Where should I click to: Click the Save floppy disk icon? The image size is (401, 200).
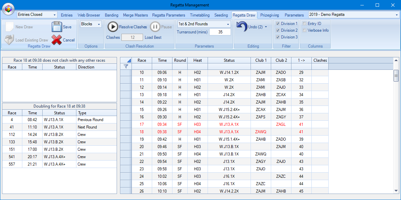click(x=56, y=27)
